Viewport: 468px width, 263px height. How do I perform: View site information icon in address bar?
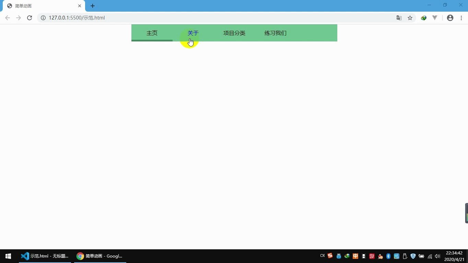pyautogui.click(x=43, y=18)
